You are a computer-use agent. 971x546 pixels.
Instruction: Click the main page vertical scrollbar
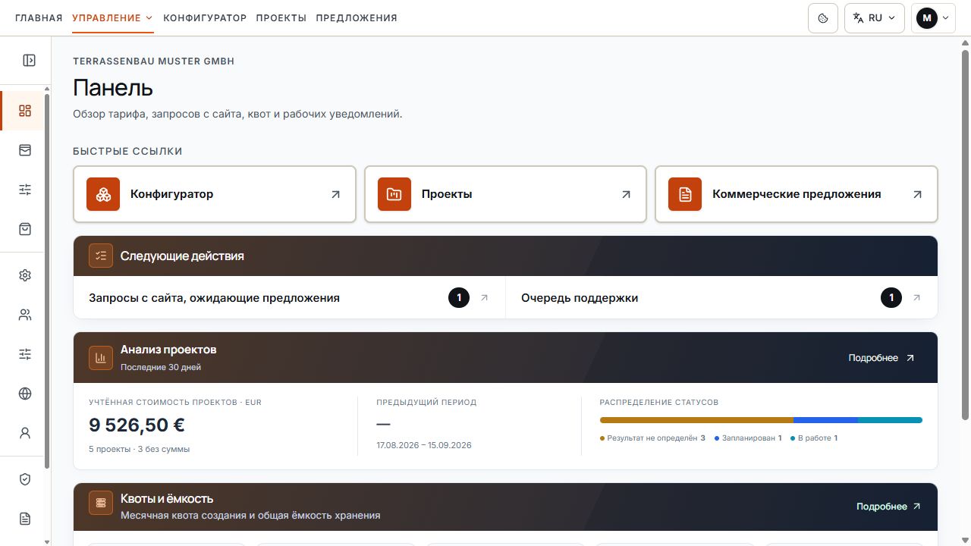965,234
